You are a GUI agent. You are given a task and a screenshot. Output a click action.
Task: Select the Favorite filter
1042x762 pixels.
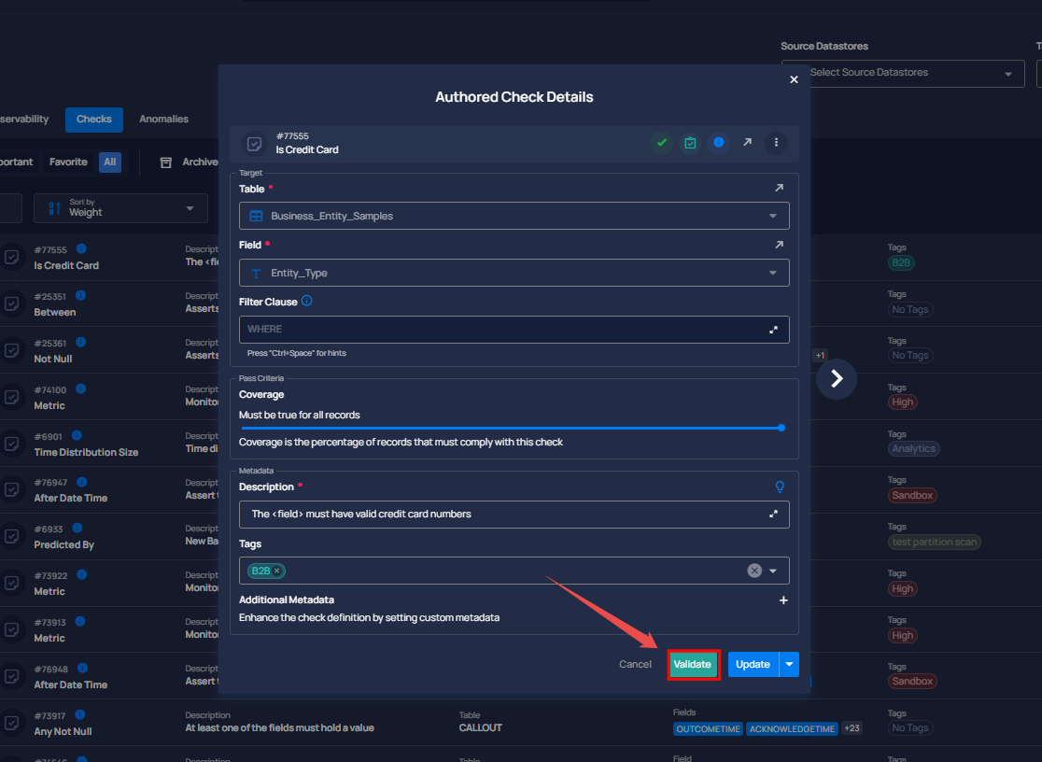(x=68, y=162)
